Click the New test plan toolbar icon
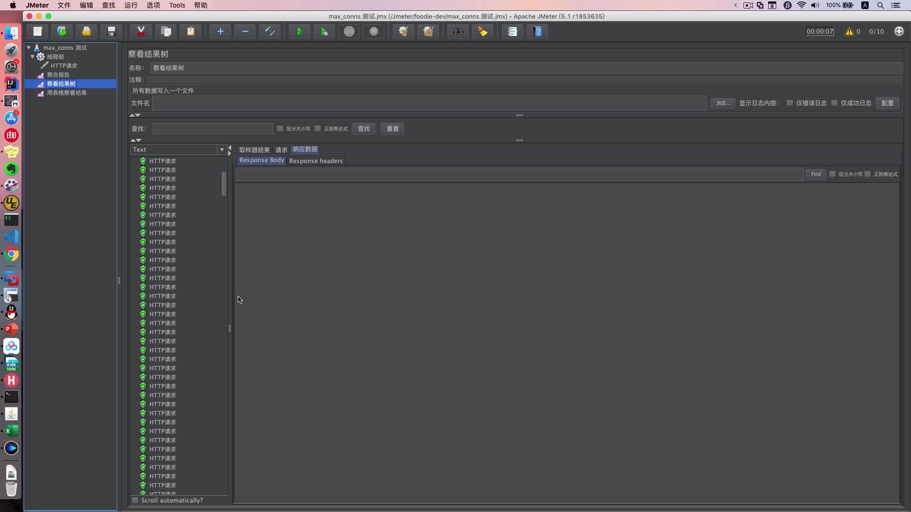Image resolution: width=911 pixels, height=512 pixels. (37, 31)
